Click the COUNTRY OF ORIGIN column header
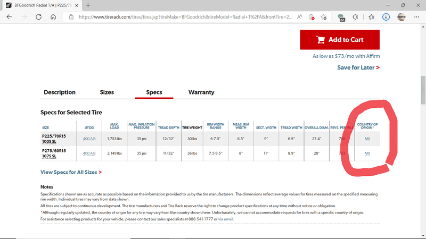The height and width of the screenshot is (239, 426). [x=367, y=126]
